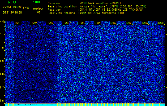Click the 1.0 frequency axis label

[2, 48]
